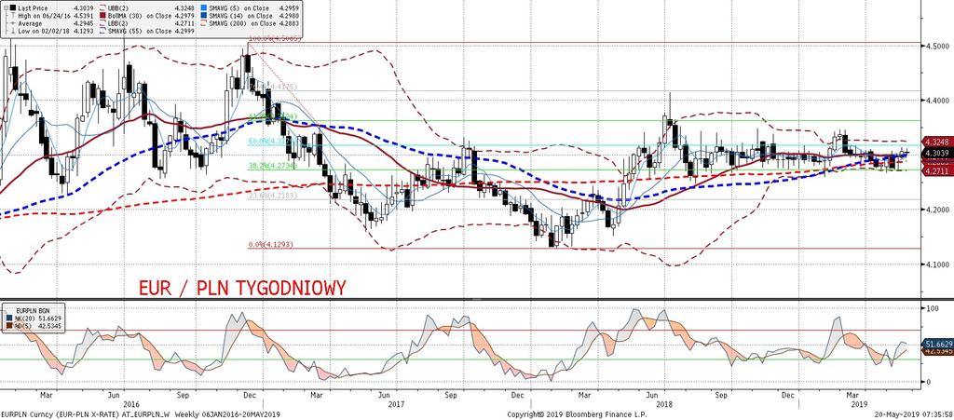The height and width of the screenshot is (420, 954).
Task: Click the SMAVG (5) light blue swatch
Action: tap(204, 7)
